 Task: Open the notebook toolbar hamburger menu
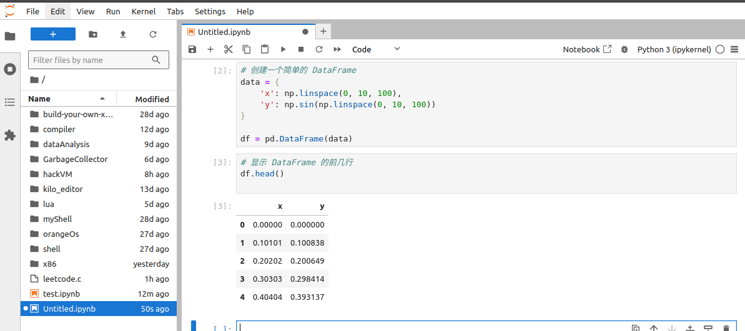[x=734, y=49]
